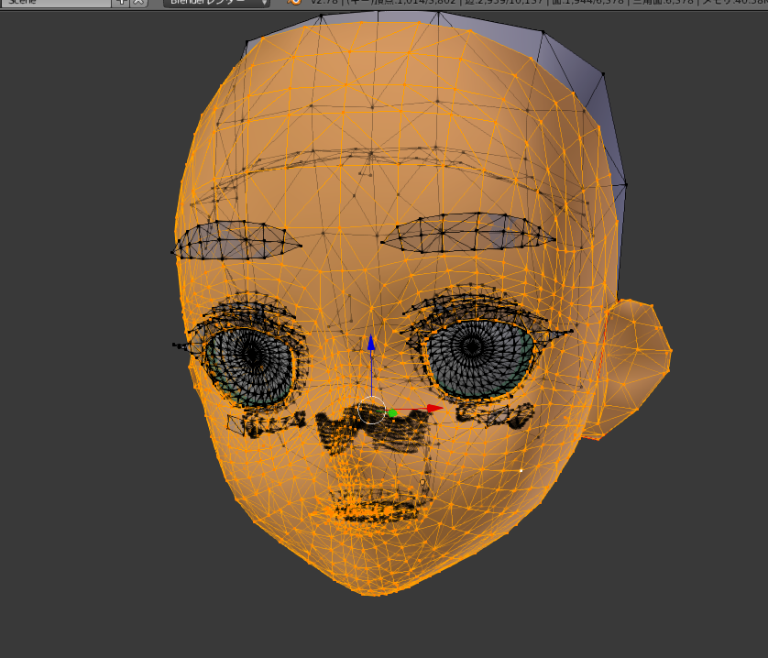Select the green Y-axis gizmo handle
The image size is (768, 658).
[x=392, y=413]
